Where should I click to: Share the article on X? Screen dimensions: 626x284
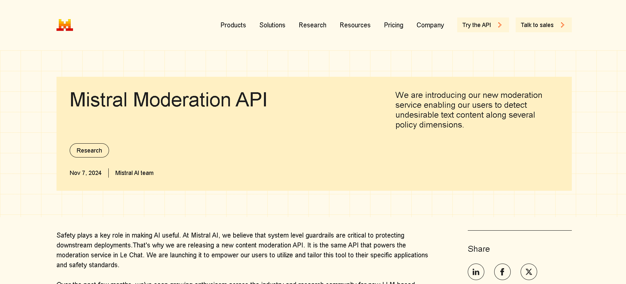point(529,272)
